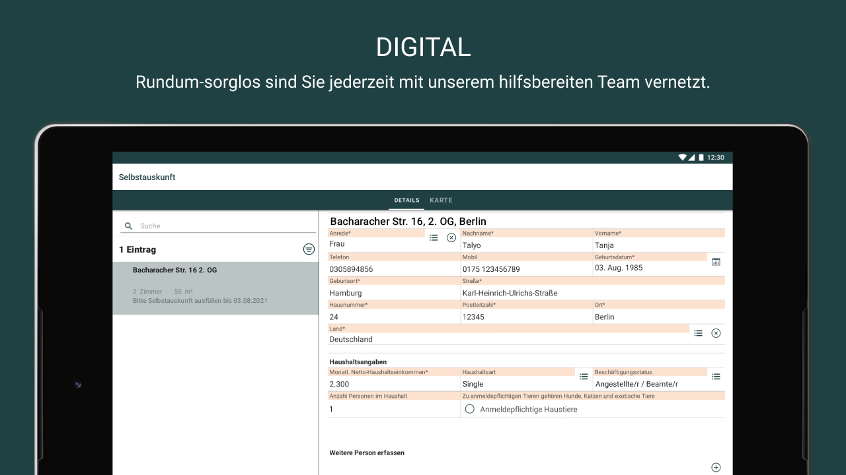Edit the Straße field Karl-Heinrich-Ulrichs-Straße

(593, 288)
